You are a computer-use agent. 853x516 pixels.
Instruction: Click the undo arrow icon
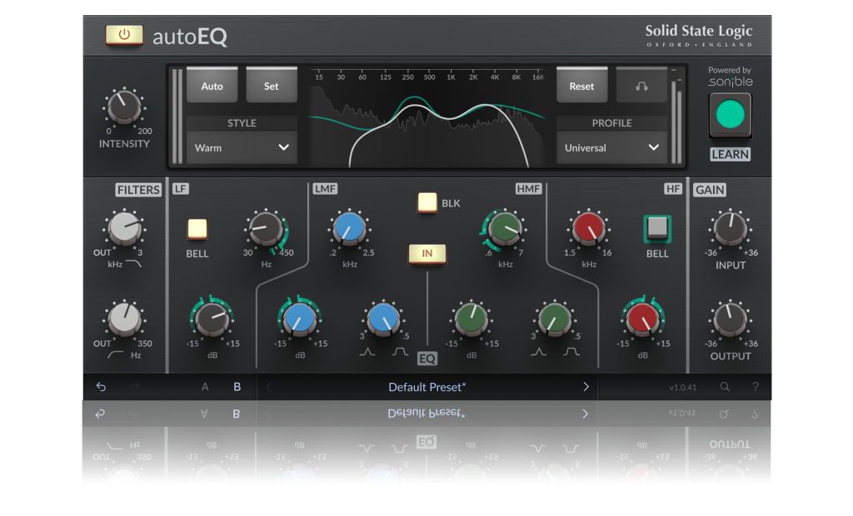tap(101, 387)
